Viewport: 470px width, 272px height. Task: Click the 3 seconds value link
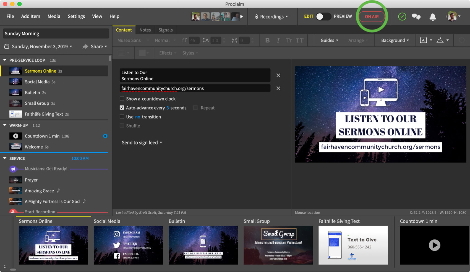pos(168,108)
